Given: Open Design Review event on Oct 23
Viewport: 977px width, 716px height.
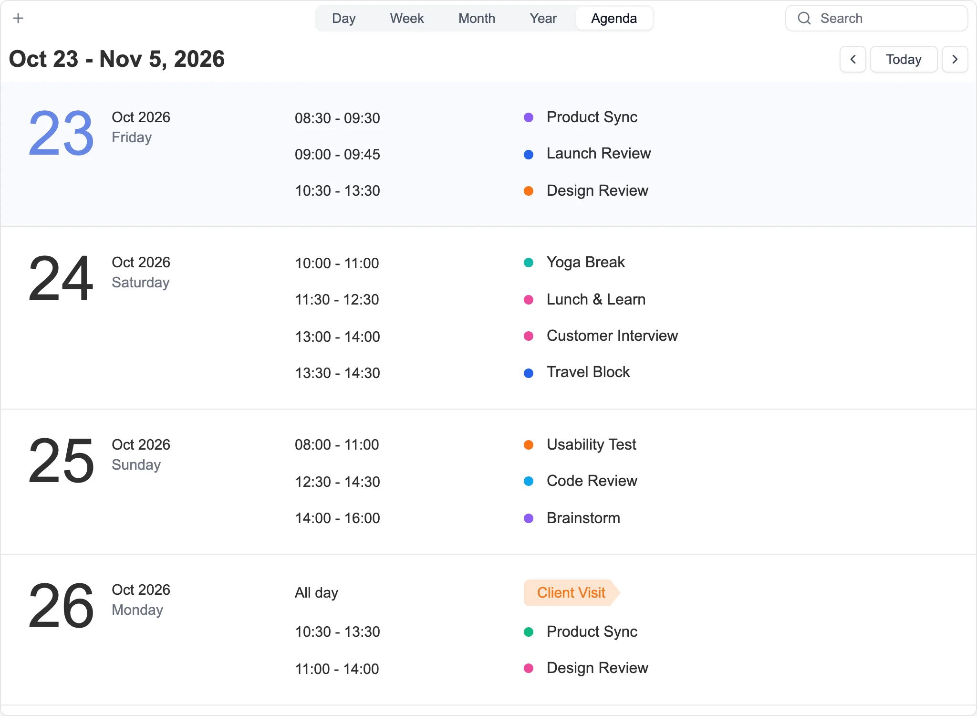Looking at the screenshot, I should [x=597, y=191].
